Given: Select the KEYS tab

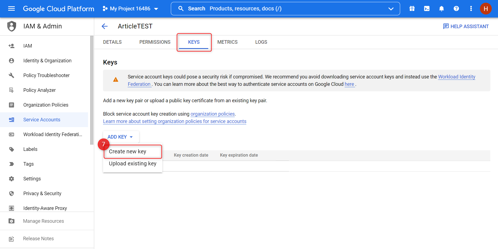Looking at the screenshot, I should pos(194,42).
